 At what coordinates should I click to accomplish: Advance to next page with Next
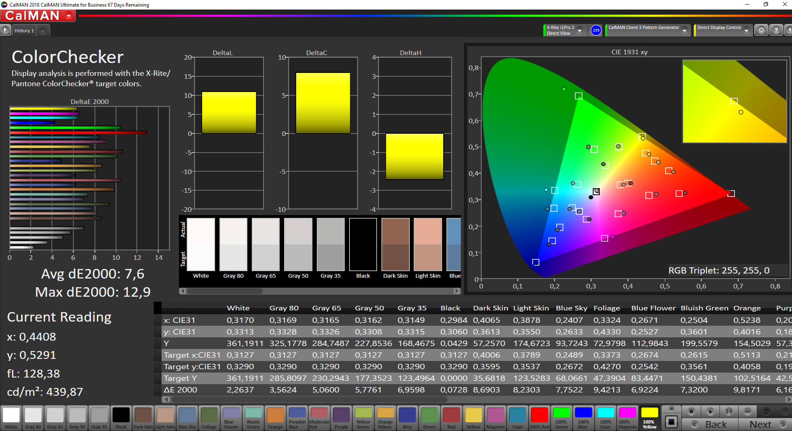click(x=765, y=424)
